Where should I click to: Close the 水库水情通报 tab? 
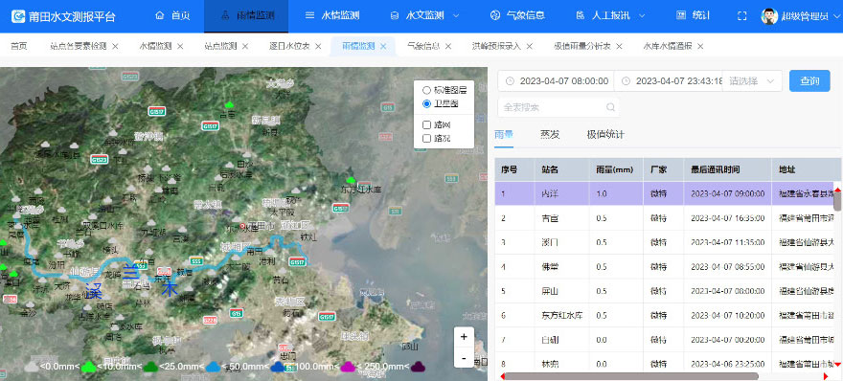pos(700,46)
